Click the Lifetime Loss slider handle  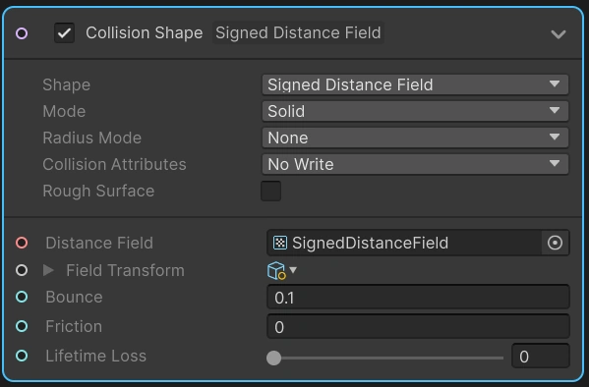pyautogui.click(x=273, y=358)
